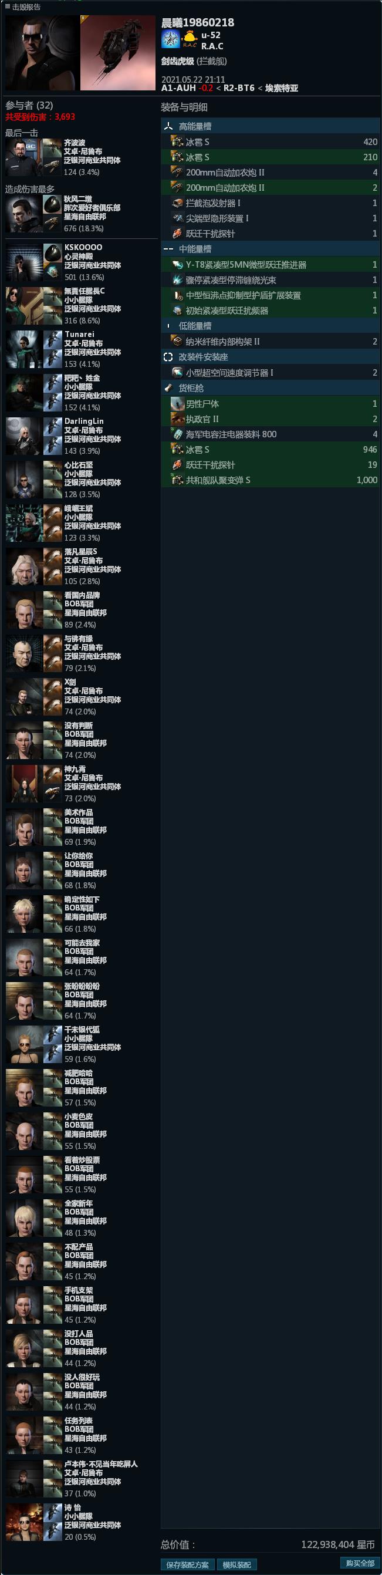
Task: Select the 拦截泡发射器 I module icon
Action: (177, 203)
